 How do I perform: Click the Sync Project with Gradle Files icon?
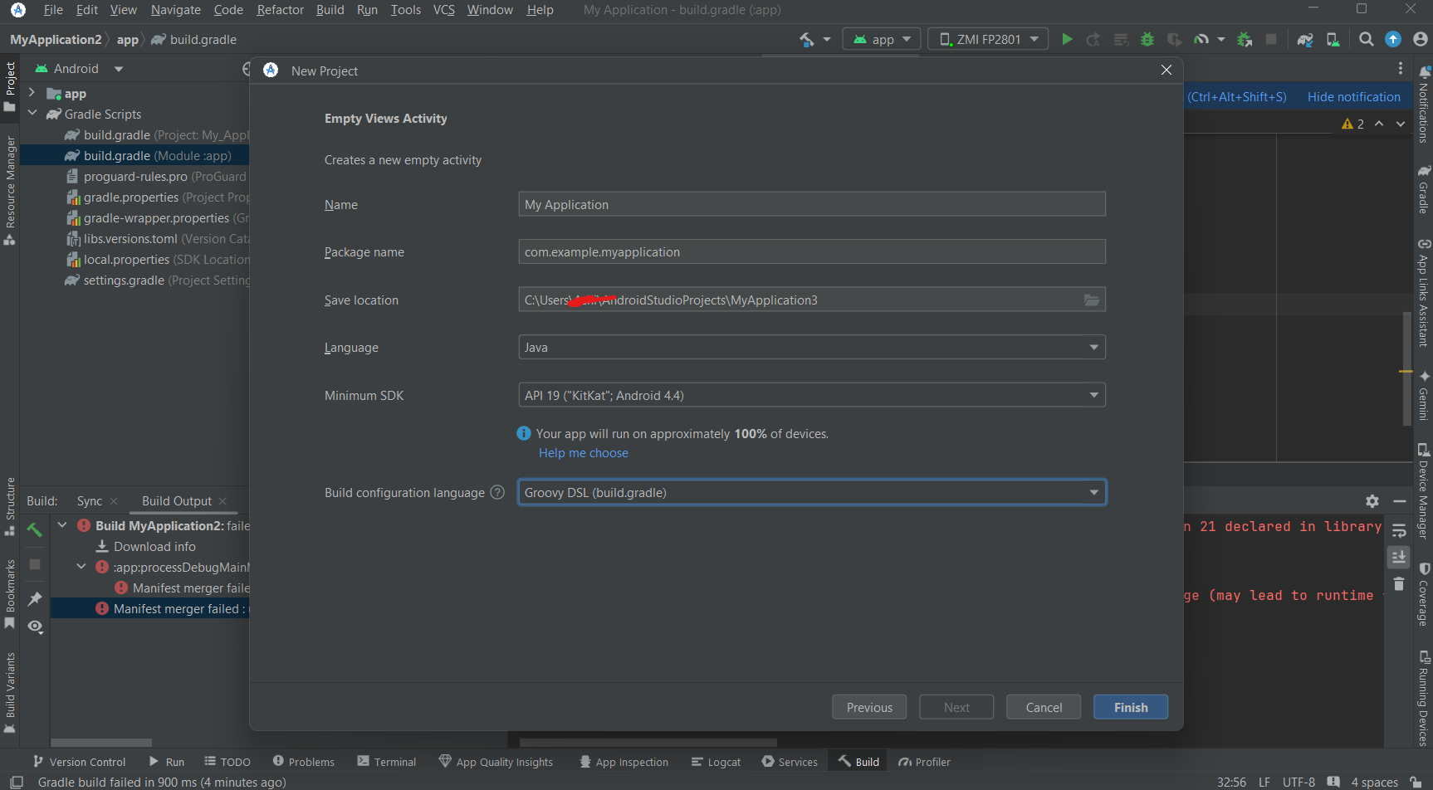1305,39
